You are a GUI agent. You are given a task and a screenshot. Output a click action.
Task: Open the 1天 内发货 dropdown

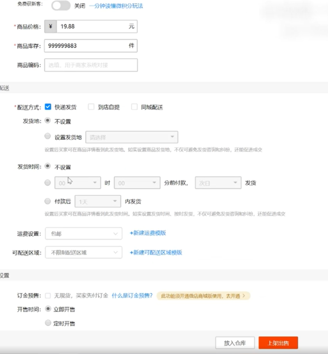click(98, 201)
